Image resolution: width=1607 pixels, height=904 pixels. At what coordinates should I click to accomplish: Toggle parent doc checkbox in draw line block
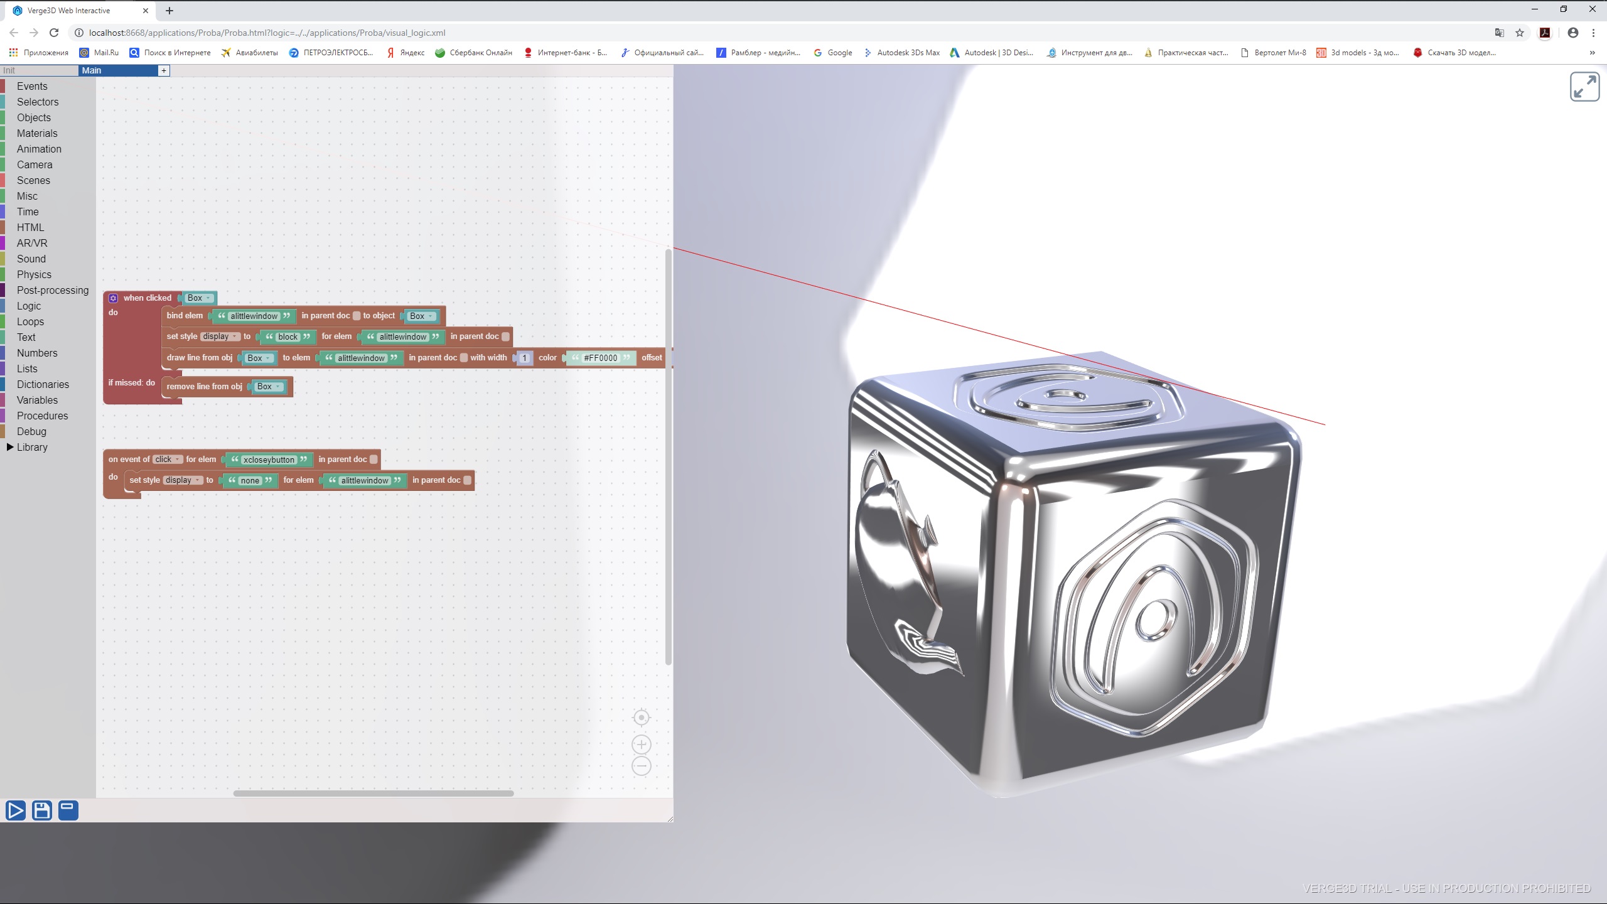[x=463, y=358]
